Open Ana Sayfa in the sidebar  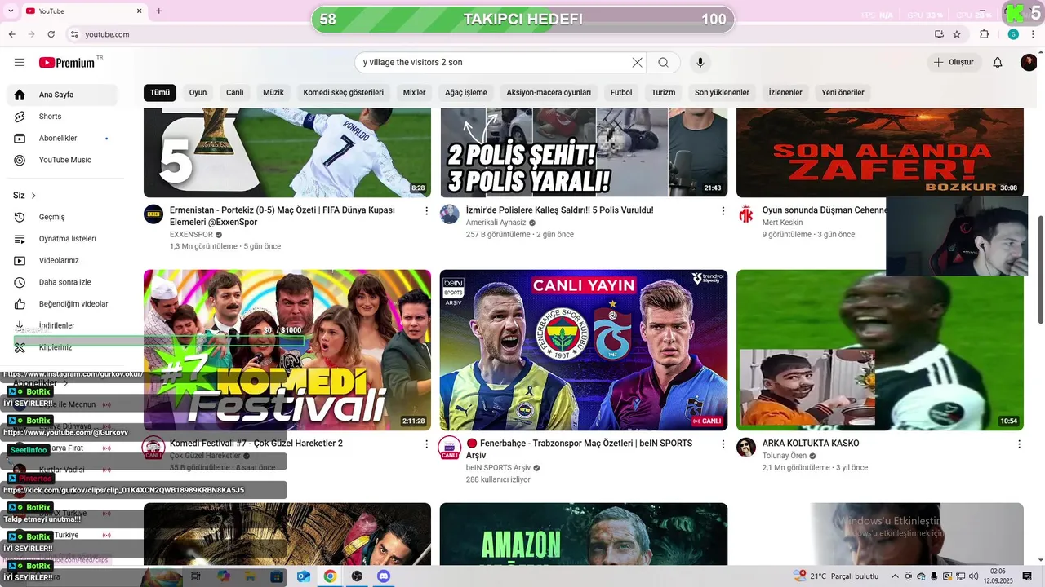62,95
